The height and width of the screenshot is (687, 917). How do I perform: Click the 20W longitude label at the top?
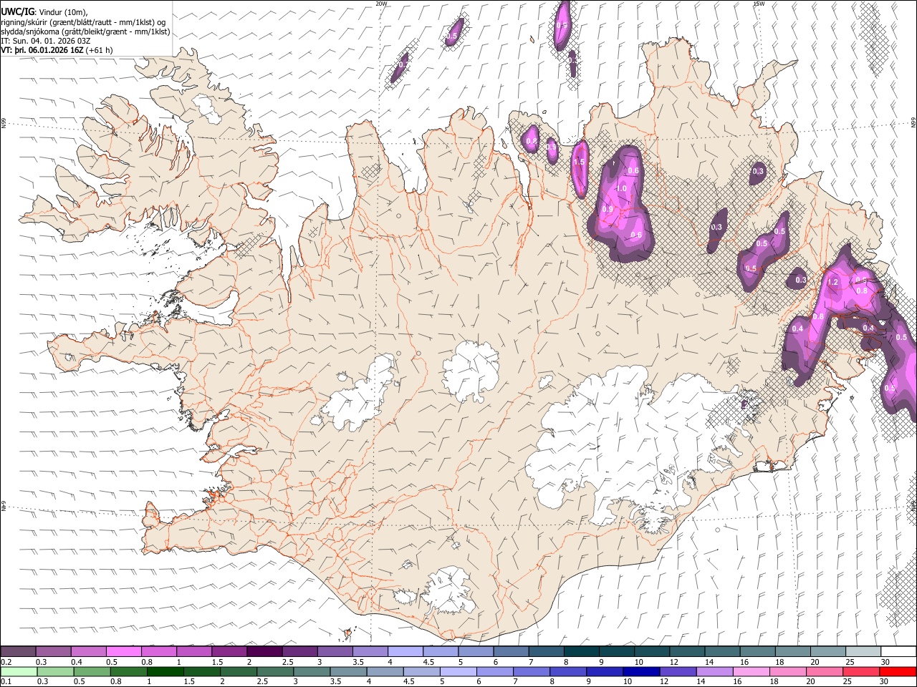(381, 4)
